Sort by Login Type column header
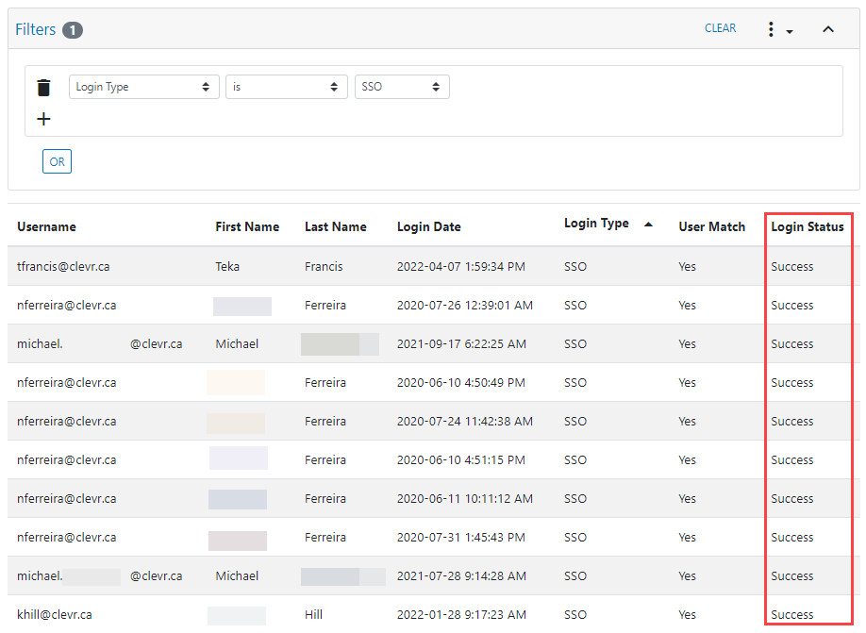This screenshot has width=866, height=633. tap(596, 224)
